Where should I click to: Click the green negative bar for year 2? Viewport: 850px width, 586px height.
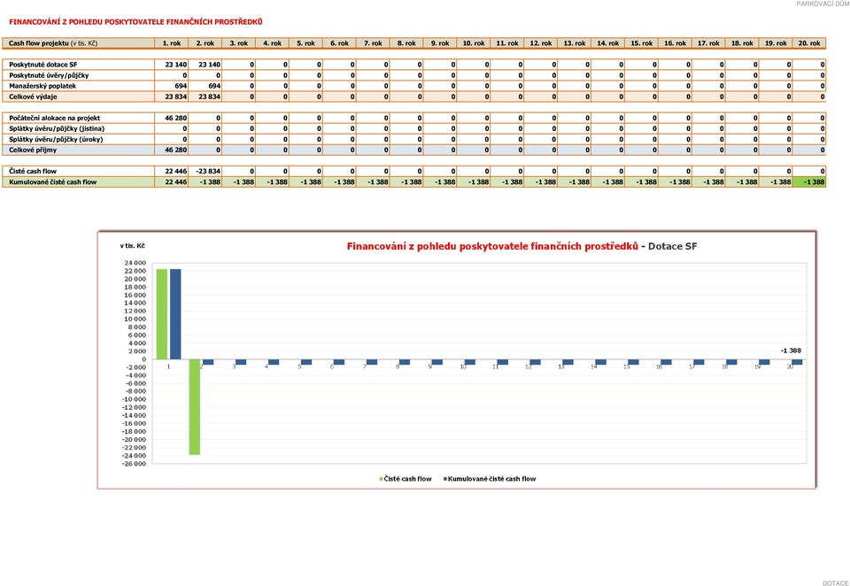point(194,406)
